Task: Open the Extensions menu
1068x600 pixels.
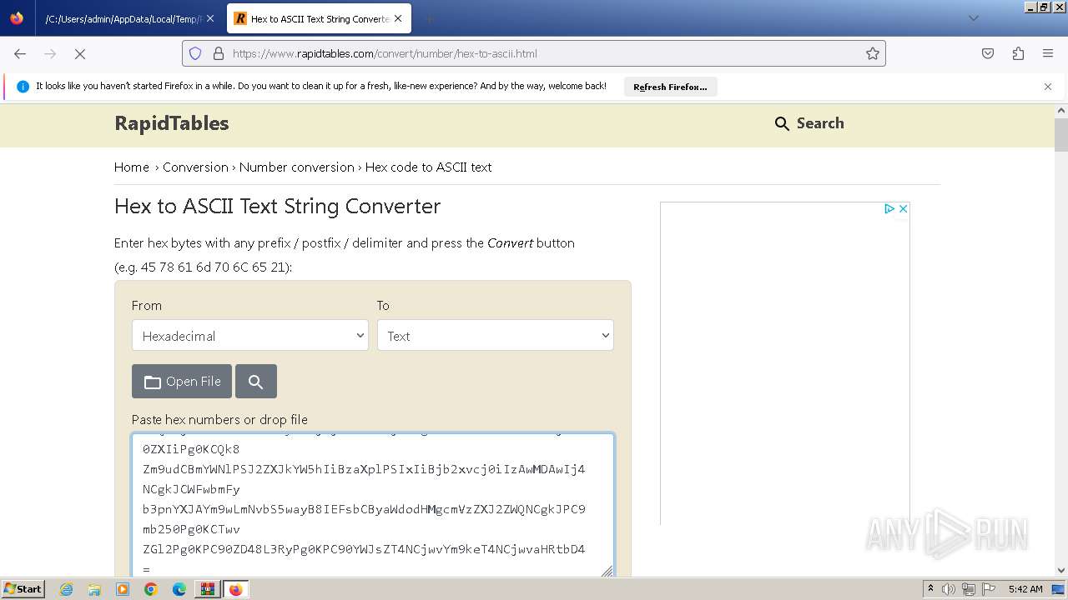Action: (1018, 53)
